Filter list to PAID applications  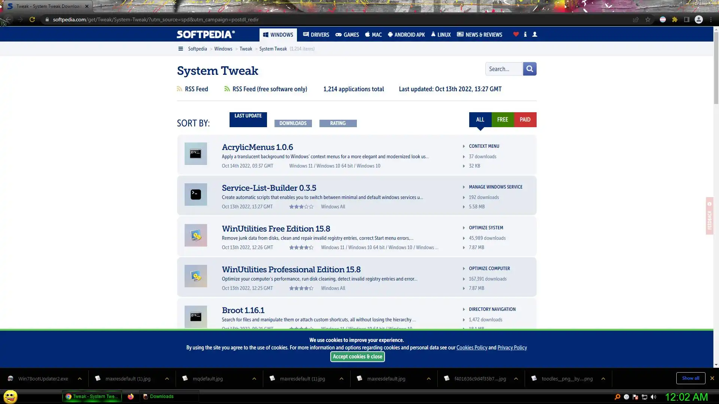pos(525,120)
